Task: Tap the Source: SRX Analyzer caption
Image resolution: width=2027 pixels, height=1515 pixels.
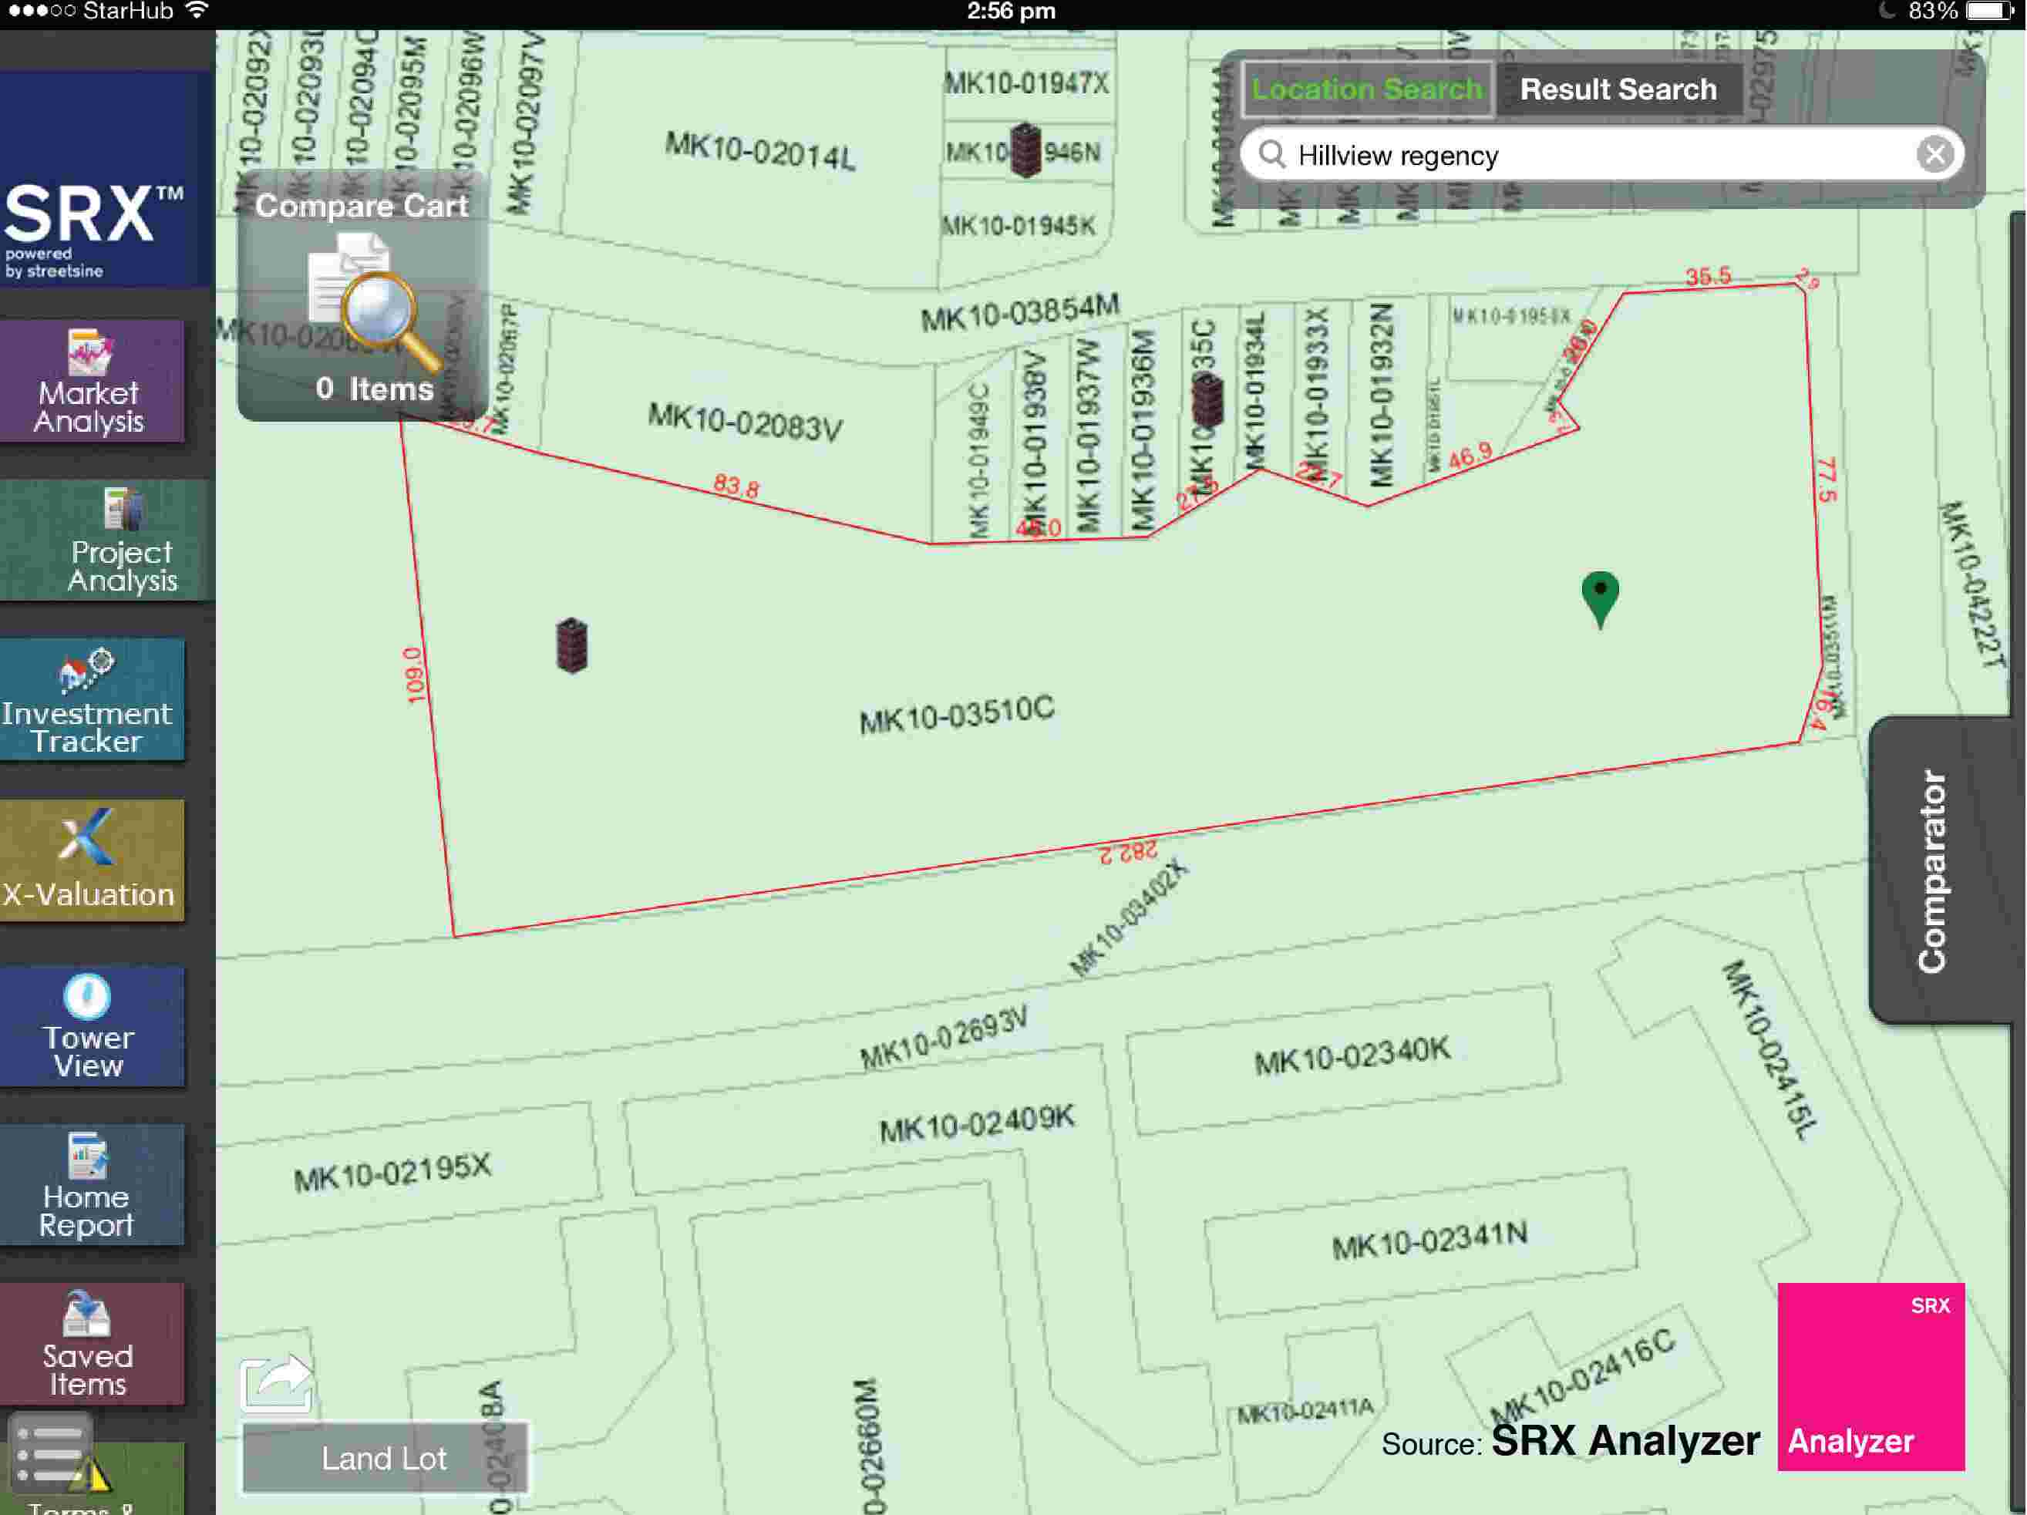Action: click(x=1571, y=1441)
